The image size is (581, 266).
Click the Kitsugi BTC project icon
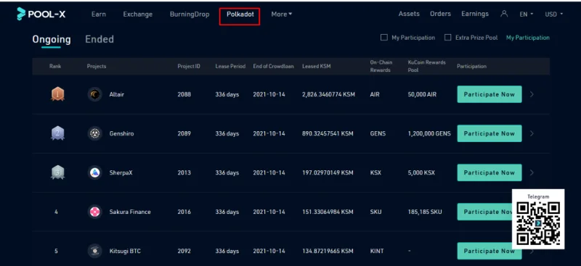tap(95, 252)
